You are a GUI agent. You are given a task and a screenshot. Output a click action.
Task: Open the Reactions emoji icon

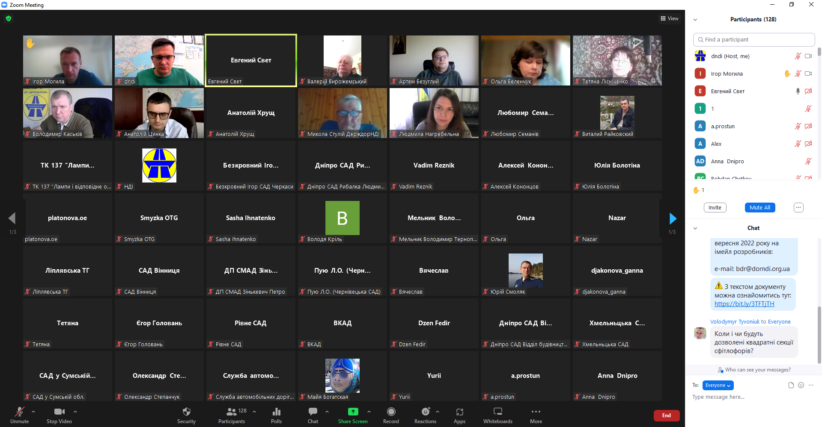[425, 412]
